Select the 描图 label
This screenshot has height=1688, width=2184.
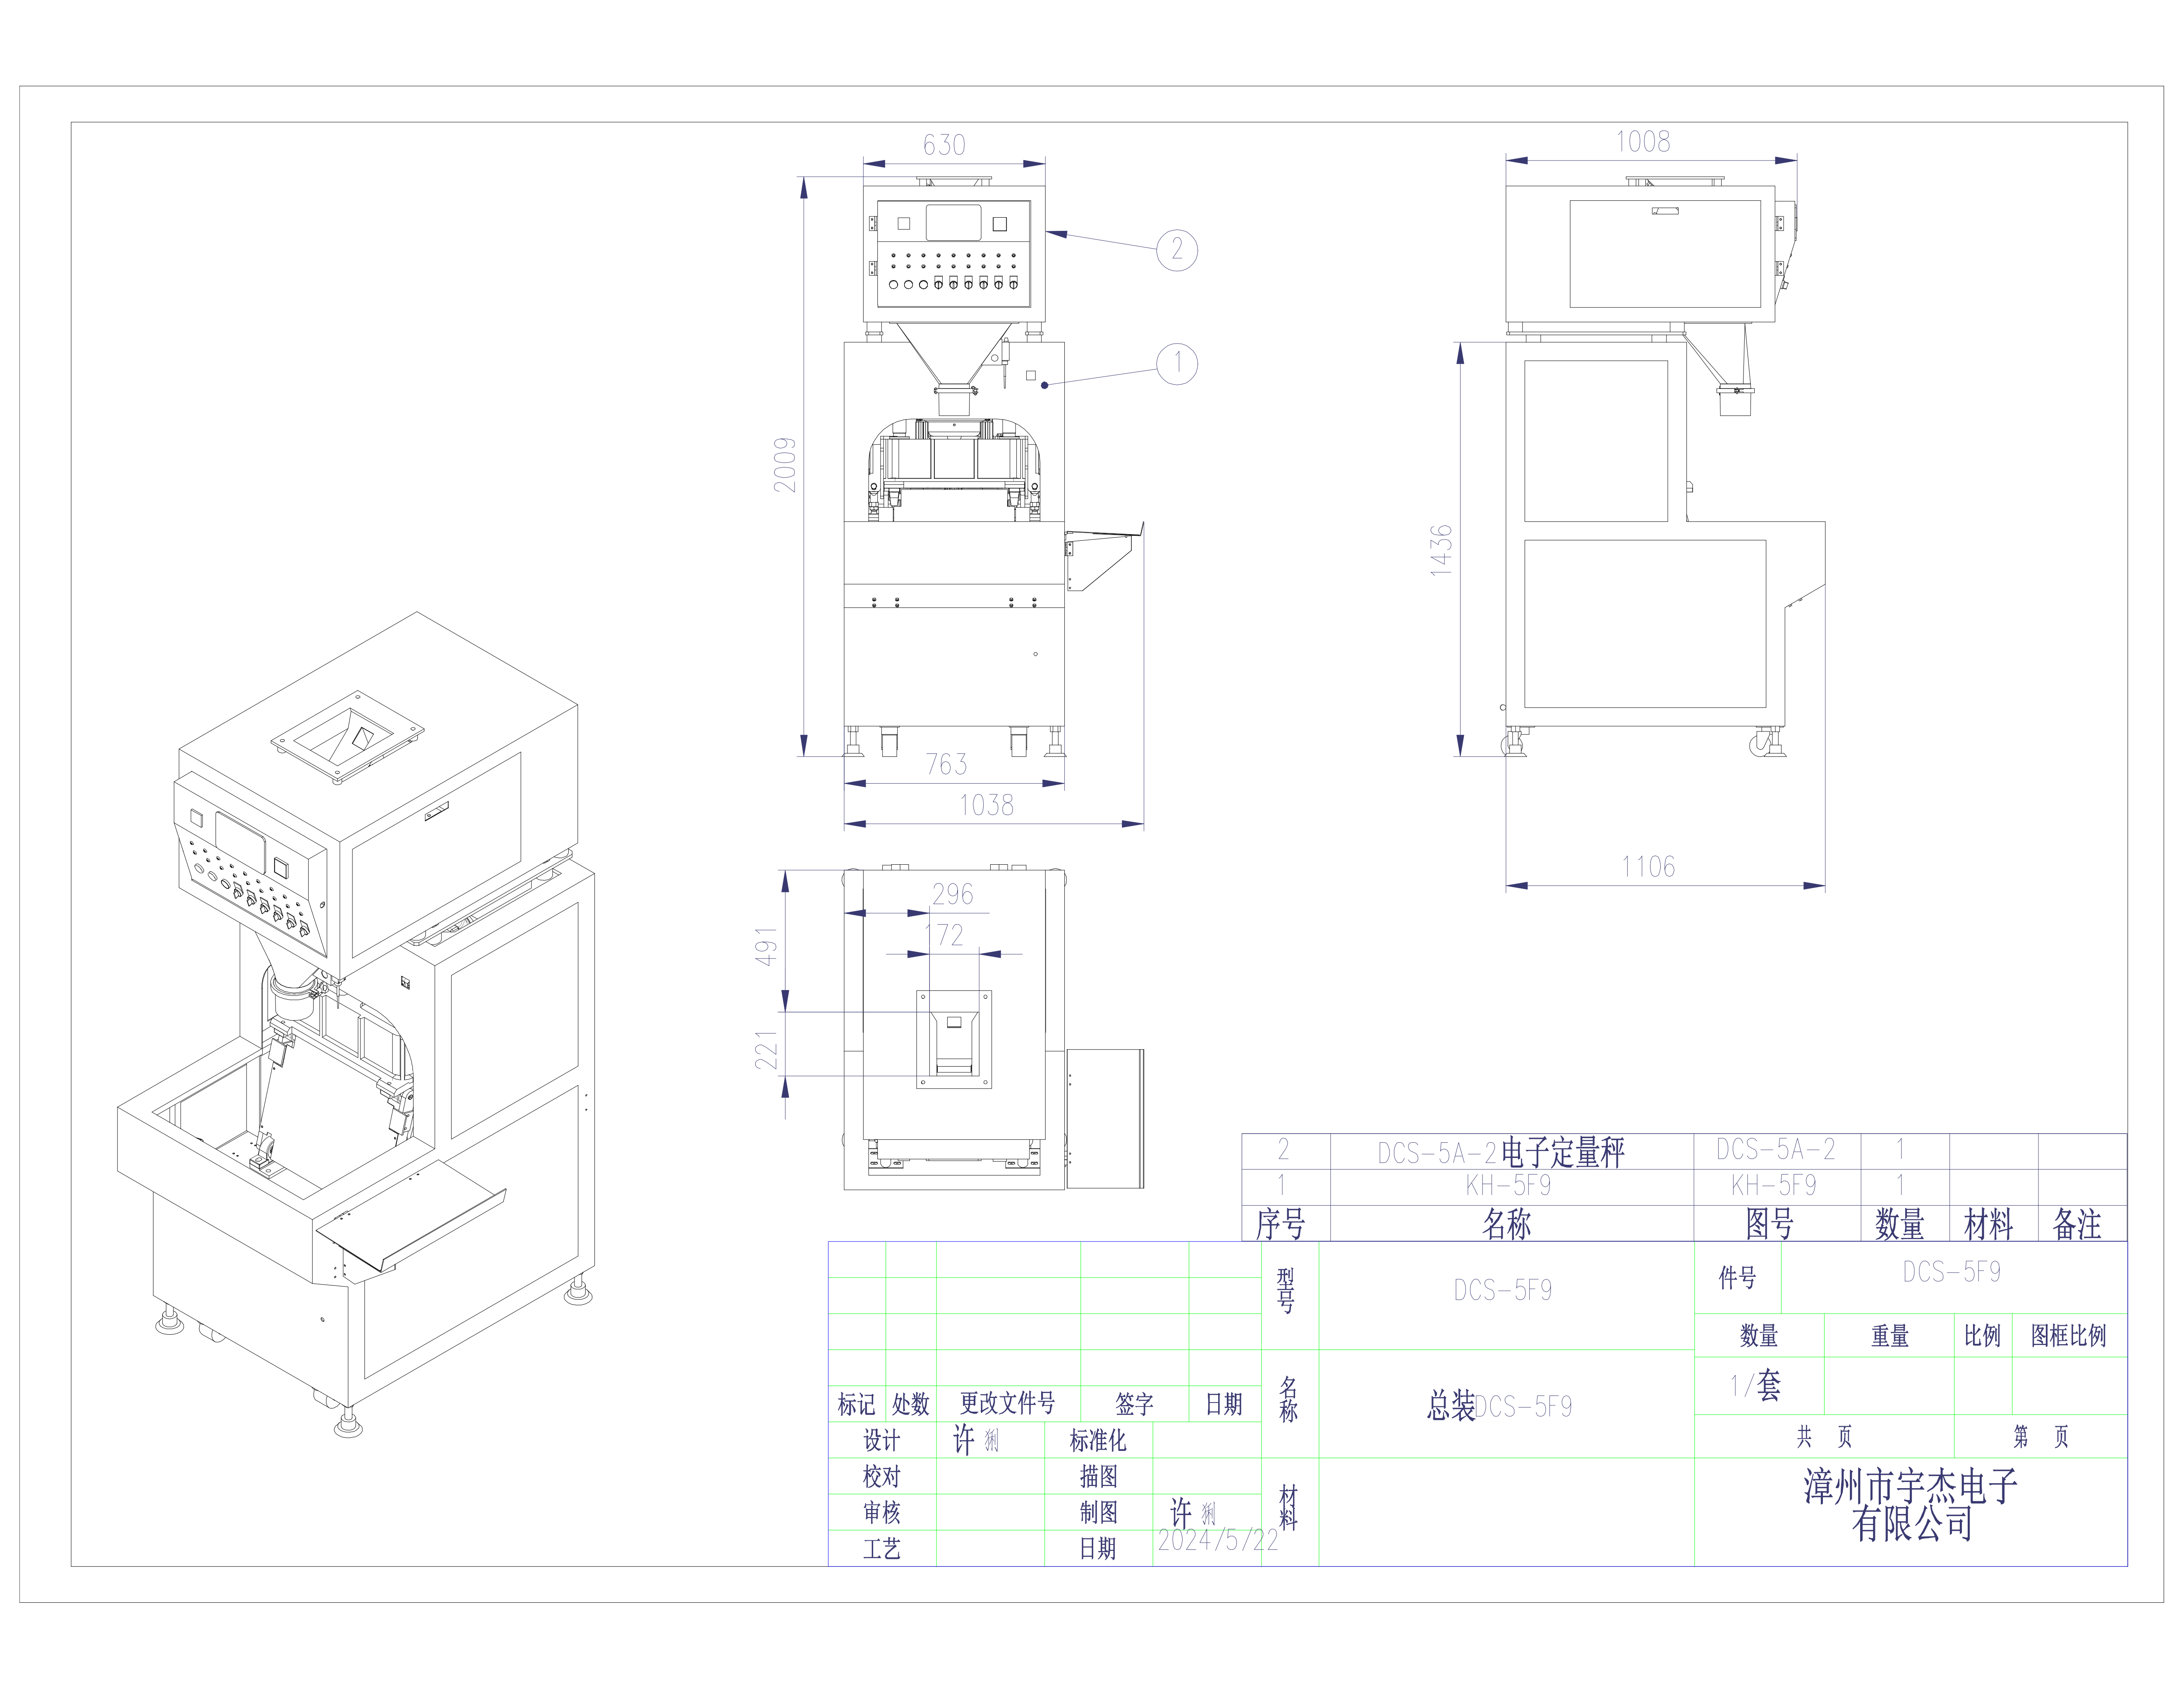1098,1477
